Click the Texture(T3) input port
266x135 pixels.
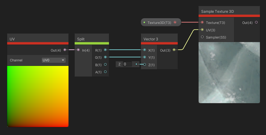[x=202, y=23]
